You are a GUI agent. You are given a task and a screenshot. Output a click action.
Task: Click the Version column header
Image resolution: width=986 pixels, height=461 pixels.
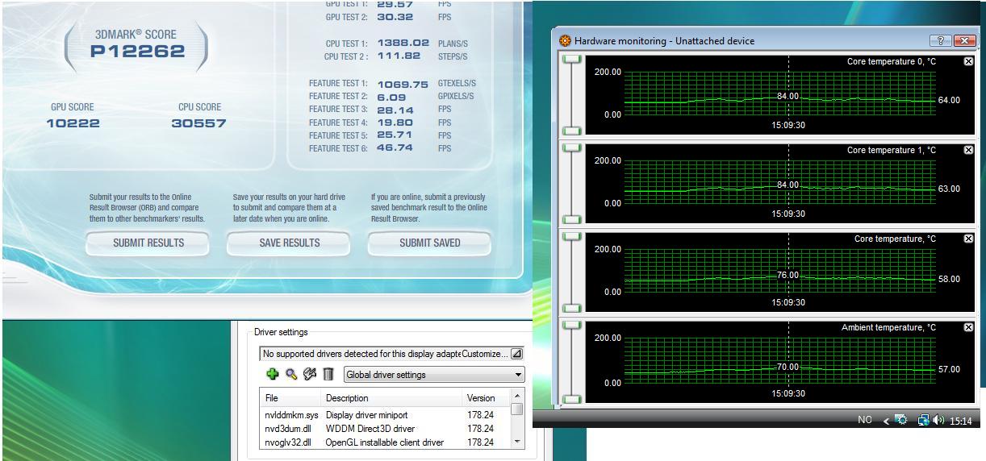487,398
